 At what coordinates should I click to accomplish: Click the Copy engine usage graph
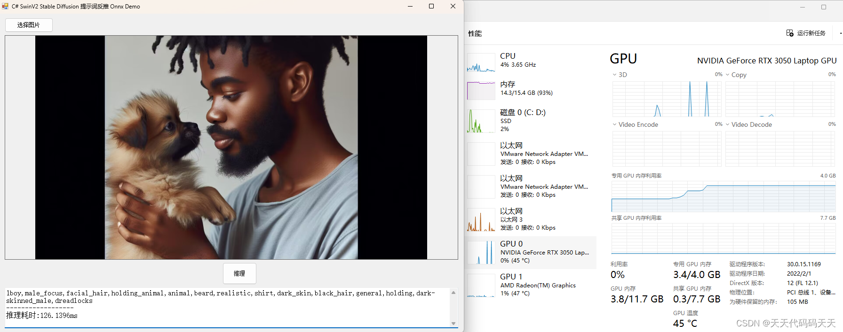point(780,99)
